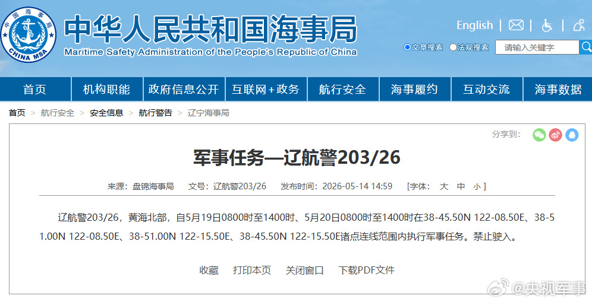Share to WeChat via green icon
The image size is (592, 302).
coord(539,135)
